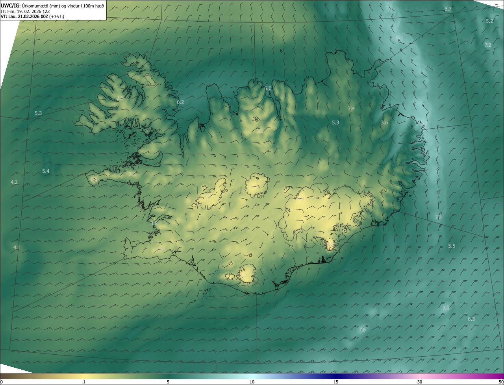This screenshot has height=385, width=504.
Task: Click the map value label '7.8'
Action: [x=446, y=308]
